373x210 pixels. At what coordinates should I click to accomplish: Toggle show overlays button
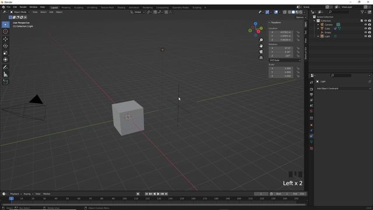(x=276, y=12)
